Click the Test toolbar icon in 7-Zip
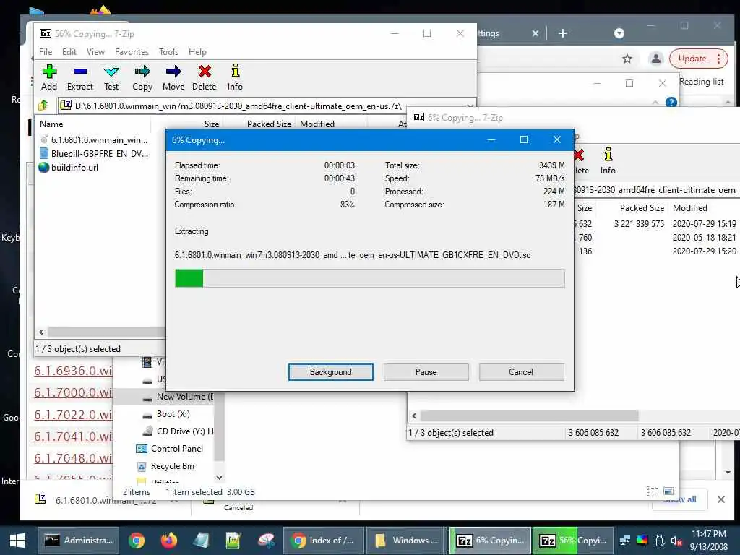 pyautogui.click(x=111, y=77)
